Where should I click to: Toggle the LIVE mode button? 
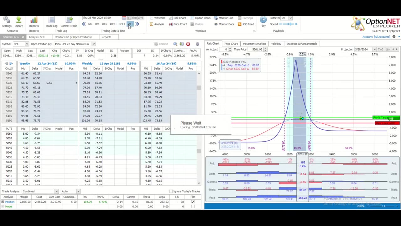140,18
